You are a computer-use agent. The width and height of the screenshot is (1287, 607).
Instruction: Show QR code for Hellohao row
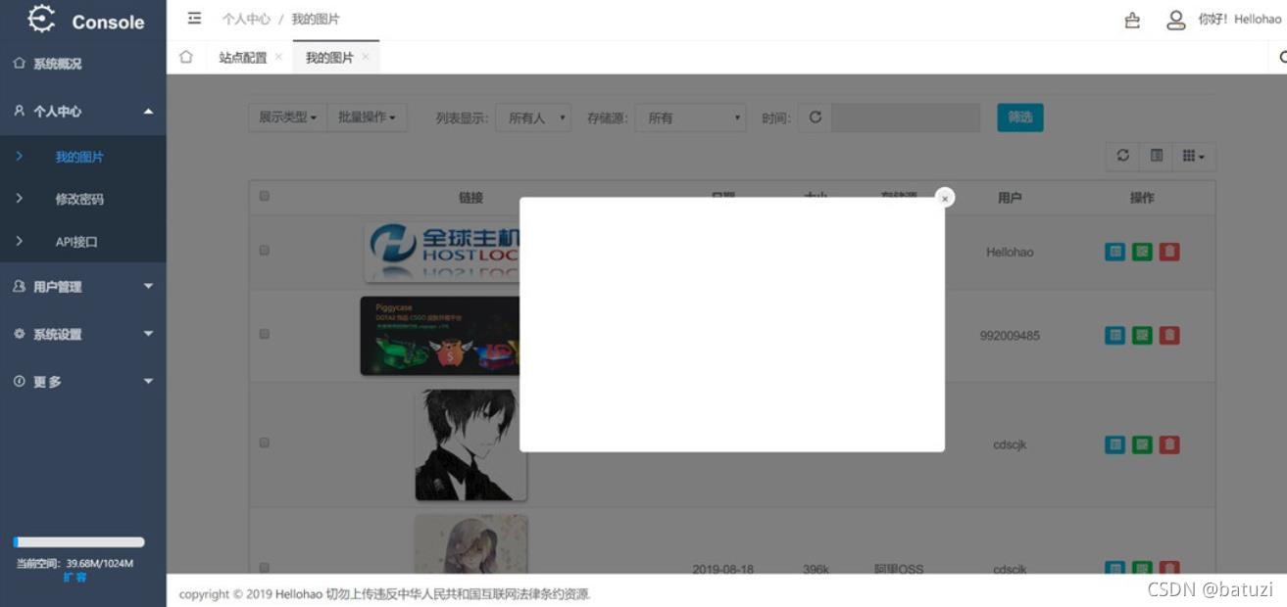click(x=1142, y=252)
